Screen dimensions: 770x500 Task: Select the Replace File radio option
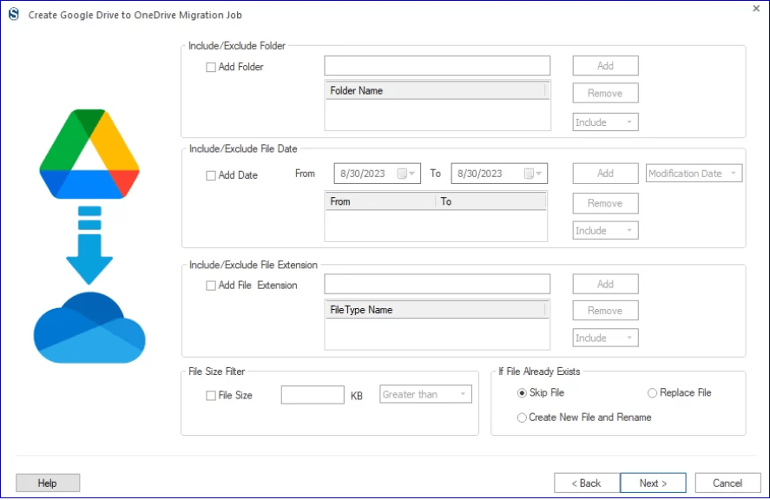point(652,393)
